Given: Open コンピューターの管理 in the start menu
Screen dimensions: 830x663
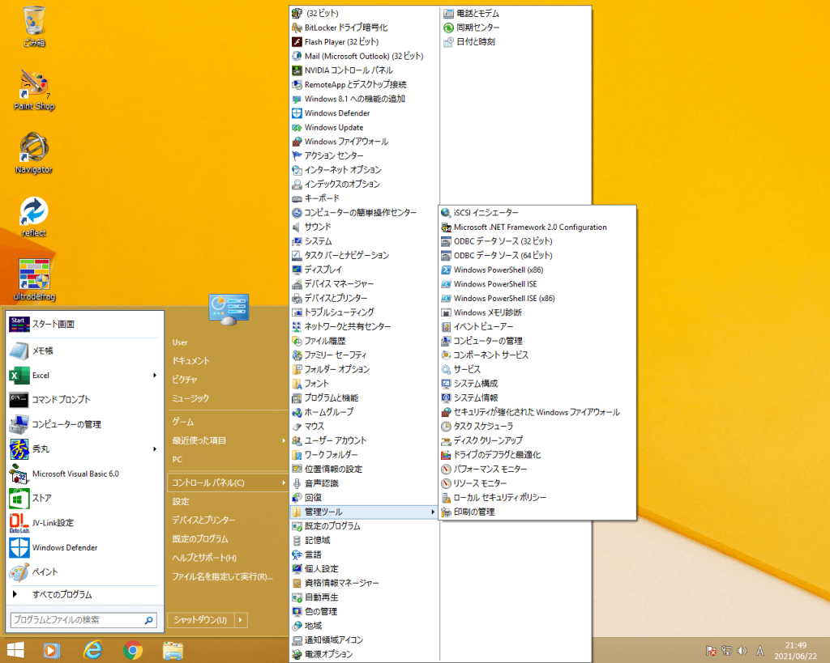Looking at the screenshot, I should (83, 424).
